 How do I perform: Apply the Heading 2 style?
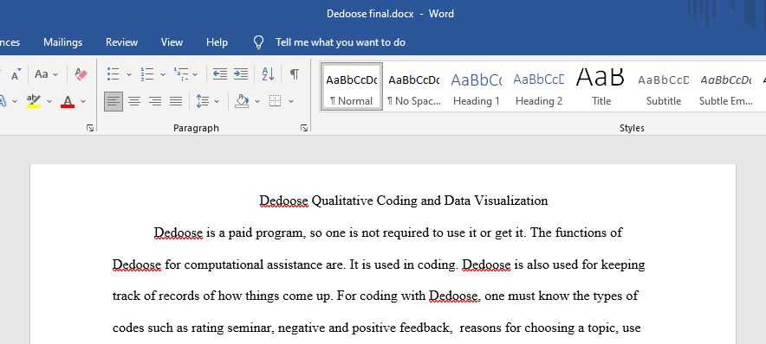(x=539, y=87)
